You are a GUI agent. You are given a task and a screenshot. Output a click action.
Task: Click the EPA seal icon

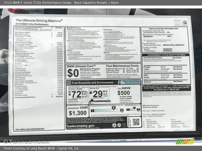point(114,125)
